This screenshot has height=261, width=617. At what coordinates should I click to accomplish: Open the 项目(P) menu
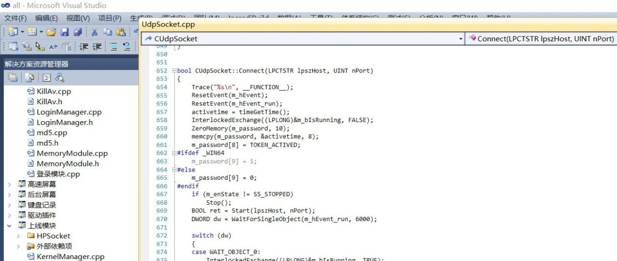[x=110, y=18]
